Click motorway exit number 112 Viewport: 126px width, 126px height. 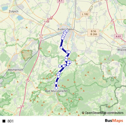point(27,81)
